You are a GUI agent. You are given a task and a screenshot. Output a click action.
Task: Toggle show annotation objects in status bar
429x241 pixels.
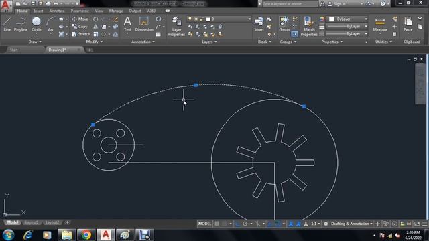[x=291, y=224]
